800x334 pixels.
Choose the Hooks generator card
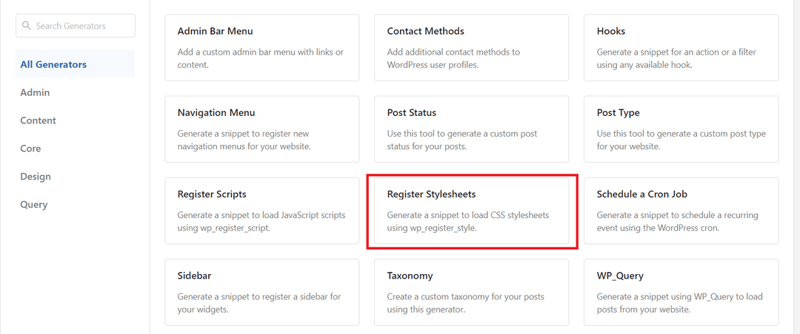click(681, 47)
